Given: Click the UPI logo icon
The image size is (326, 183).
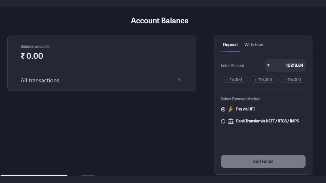Looking at the screenshot, I should 230,109.
